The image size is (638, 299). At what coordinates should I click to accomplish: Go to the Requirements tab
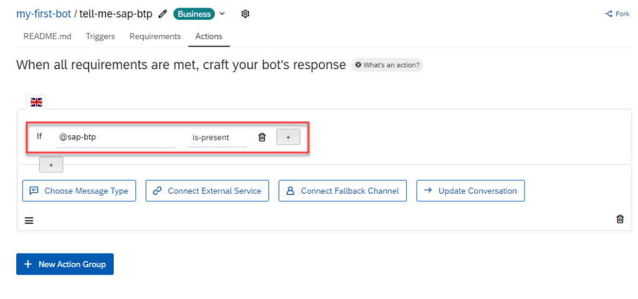tap(155, 36)
